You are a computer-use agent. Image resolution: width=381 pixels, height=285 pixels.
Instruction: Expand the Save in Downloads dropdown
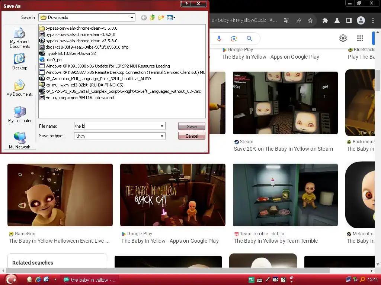pos(132,17)
